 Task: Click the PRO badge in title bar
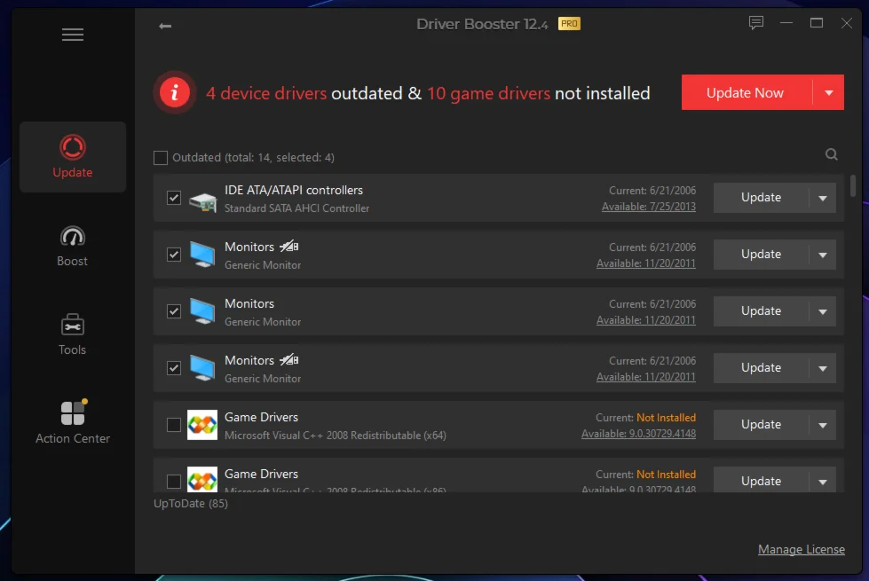pyautogui.click(x=569, y=24)
